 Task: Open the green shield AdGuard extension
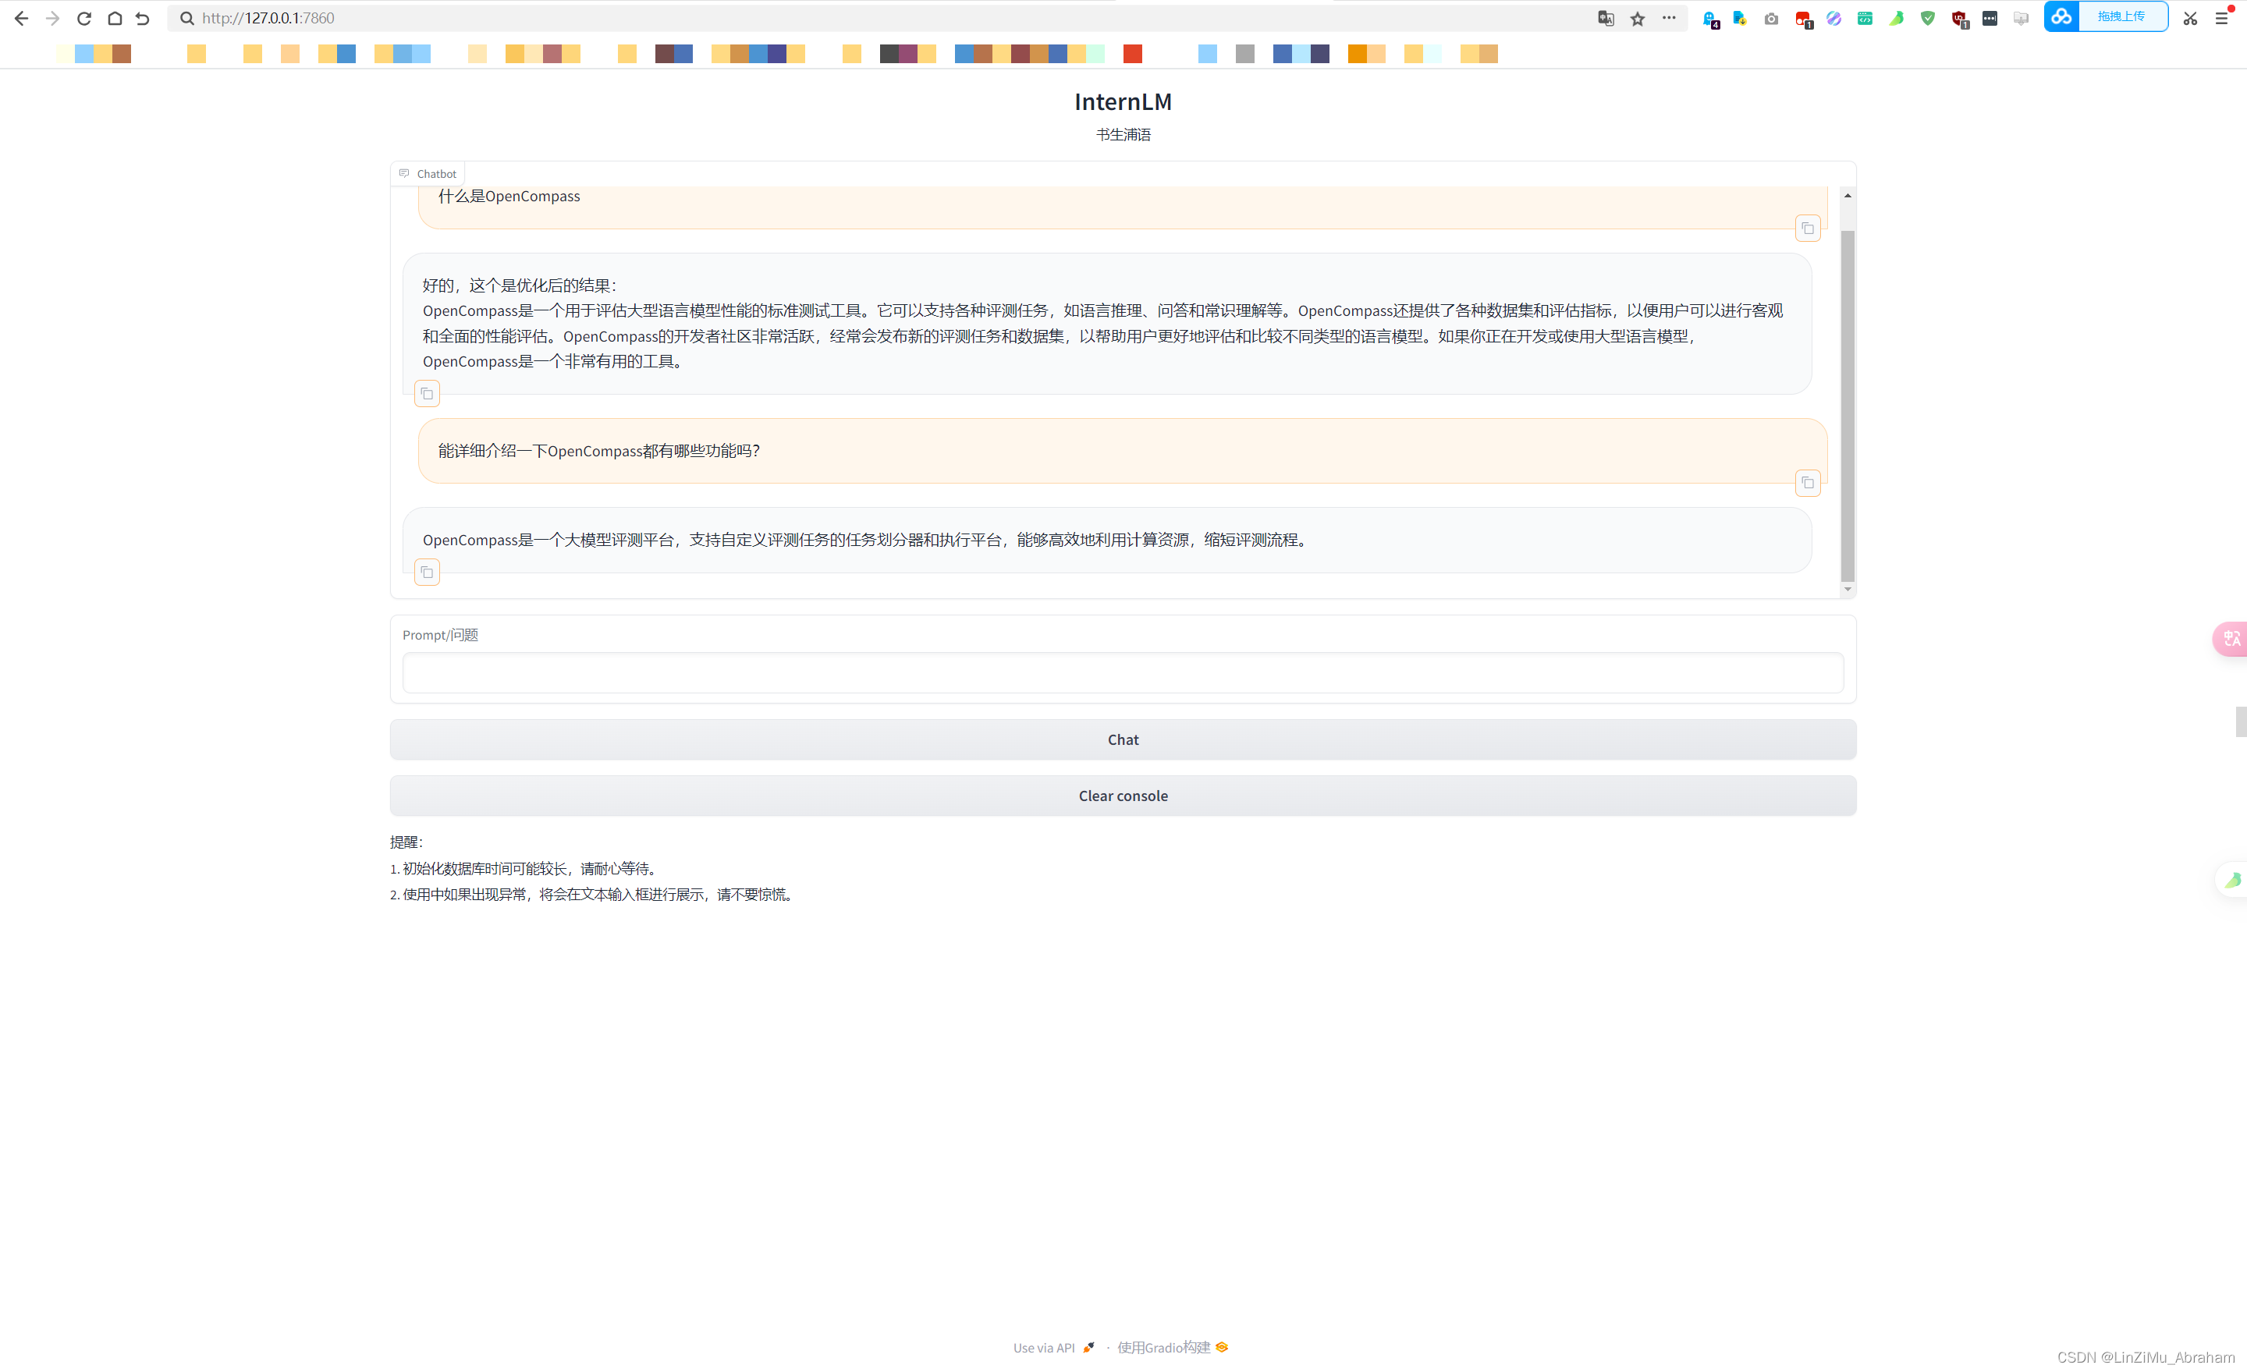tap(1928, 18)
